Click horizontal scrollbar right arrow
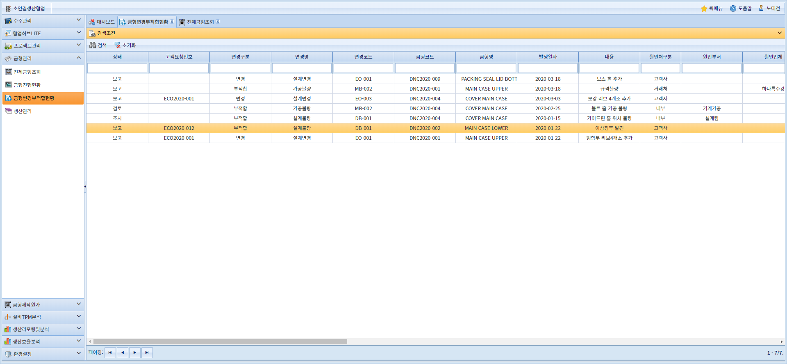This screenshot has width=787, height=364. coord(781,342)
